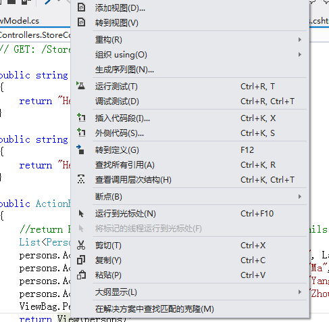
Task: Click the 运行到光标处 cursor icon
Action: 81,214
